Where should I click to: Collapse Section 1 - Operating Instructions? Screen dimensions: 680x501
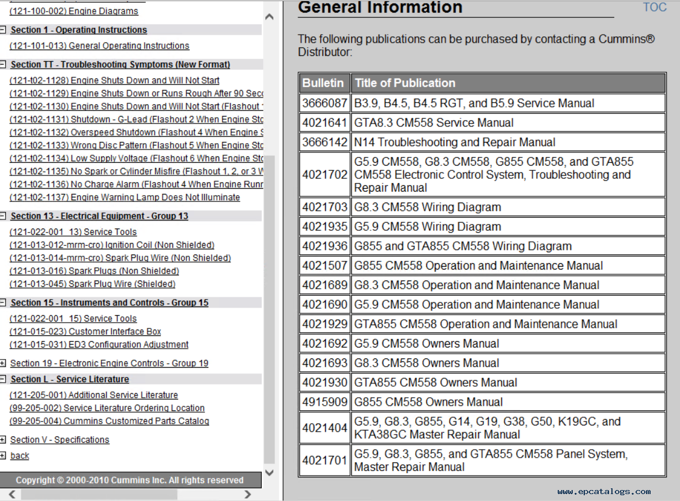tap(3, 30)
